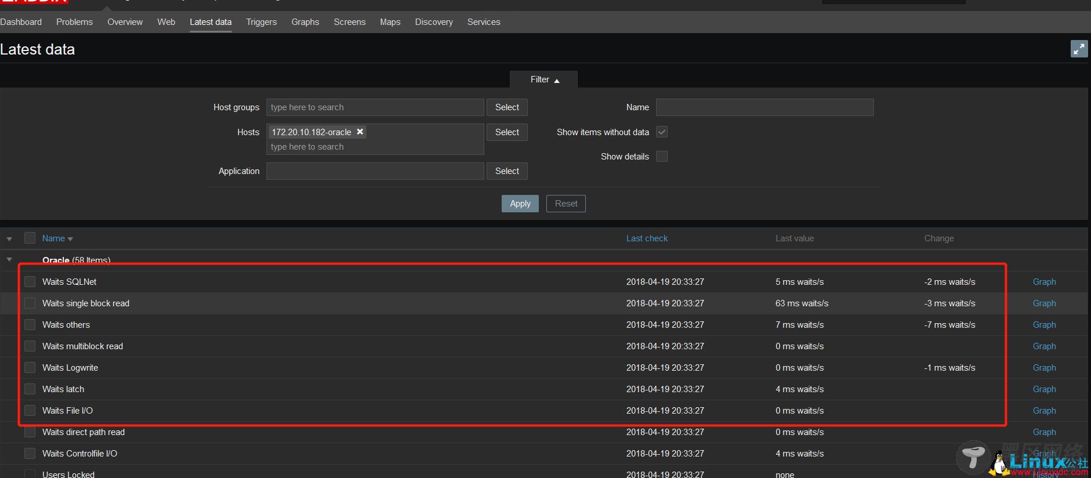Disable Show items without data
The width and height of the screenshot is (1091, 478).
pos(662,132)
